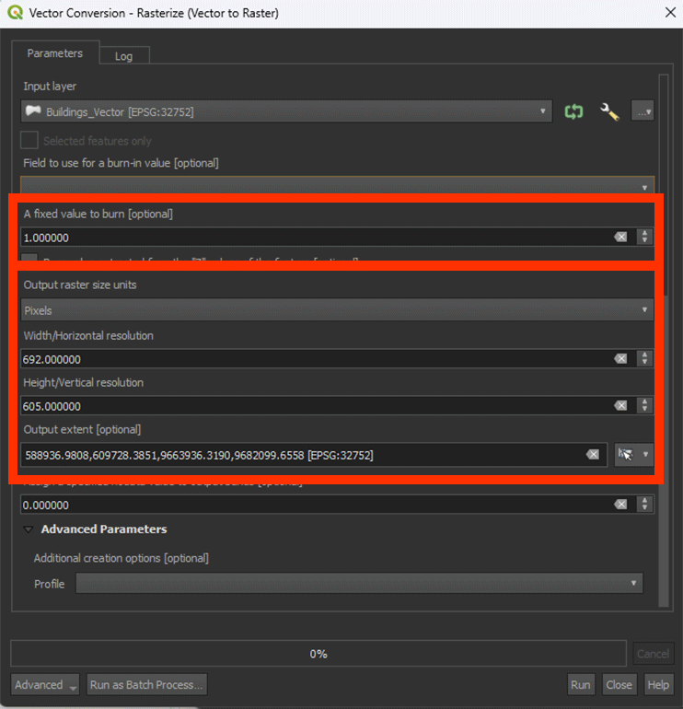The height and width of the screenshot is (709, 683).
Task: Clear the Output extent text
Action: pyautogui.click(x=593, y=455)
